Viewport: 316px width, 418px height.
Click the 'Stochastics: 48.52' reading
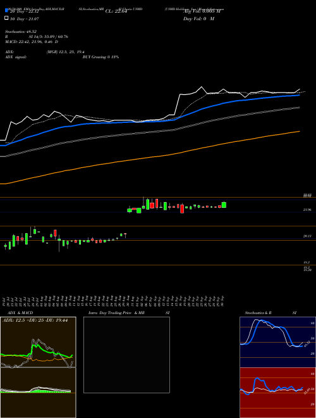[x=20, y=32]
